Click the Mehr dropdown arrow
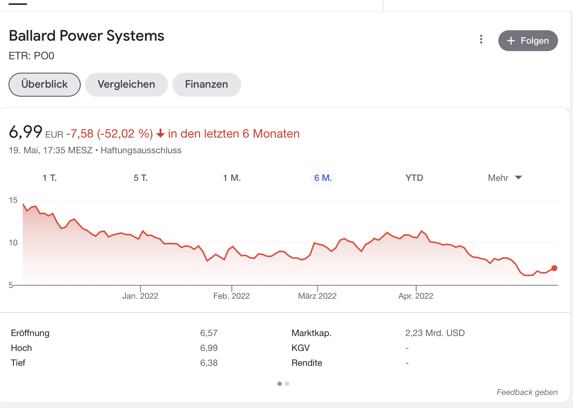573x408 pixels. point(518,178)
